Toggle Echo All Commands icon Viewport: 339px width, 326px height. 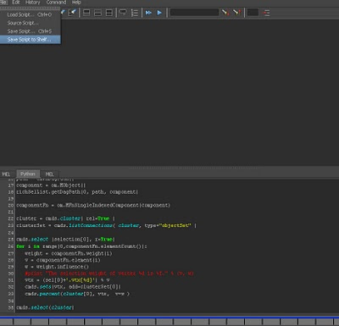(x=123, y=13)
